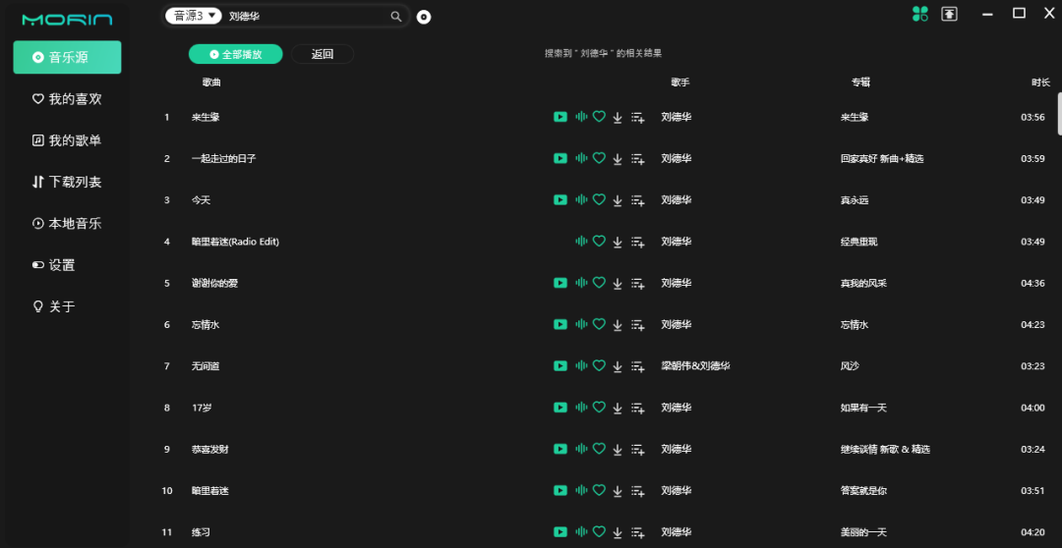
Task: Click the disc icon beside search box
Action: 424,17
